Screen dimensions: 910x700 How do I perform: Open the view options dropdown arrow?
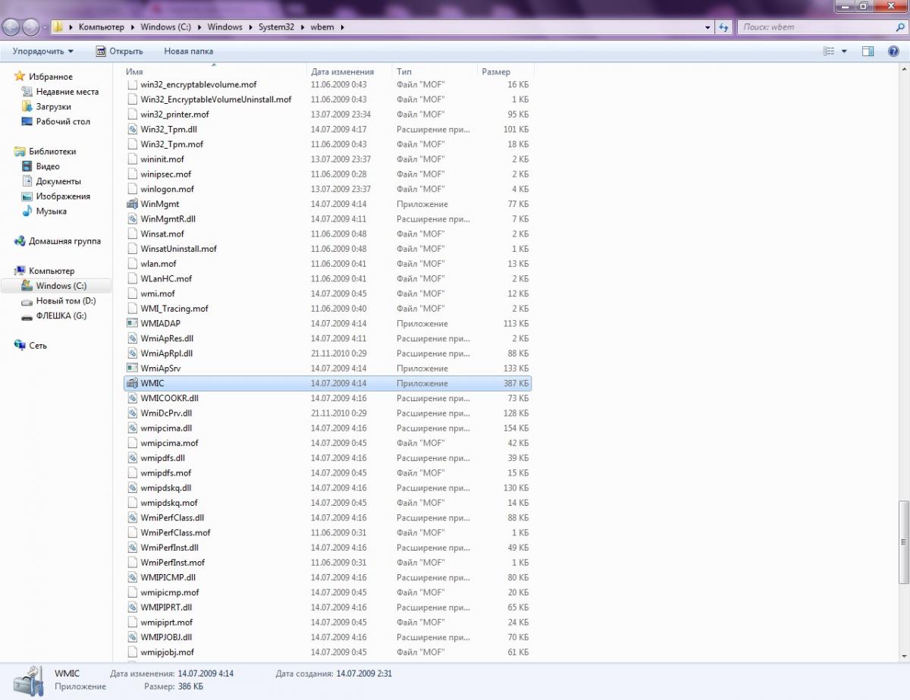click(x=843, y=52)
